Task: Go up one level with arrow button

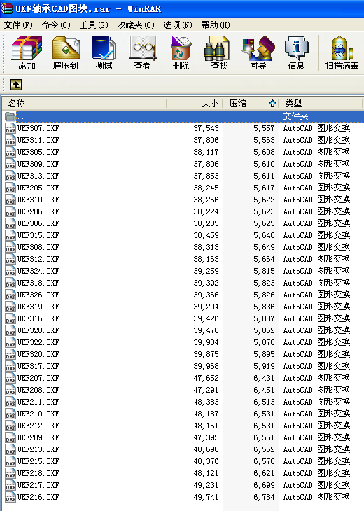Action: click(x=16, y=85)
